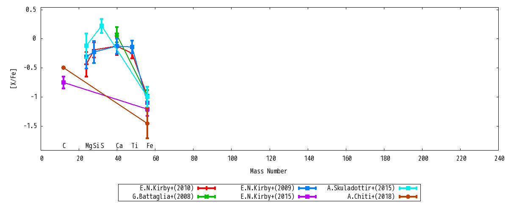Select the A.Chiti+(2018) legend label
Image resolution: width=508 pixels, height=203 pixels.
point(371,197)
